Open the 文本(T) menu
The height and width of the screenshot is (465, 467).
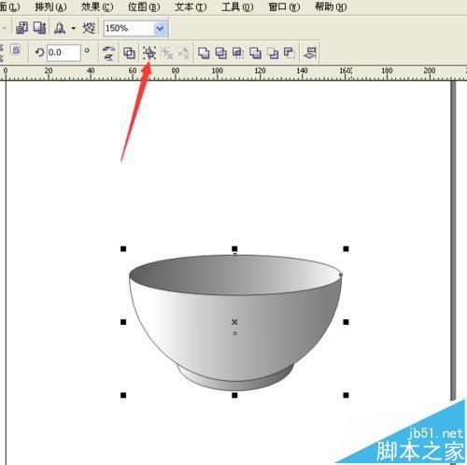click(x=191, y=7)
